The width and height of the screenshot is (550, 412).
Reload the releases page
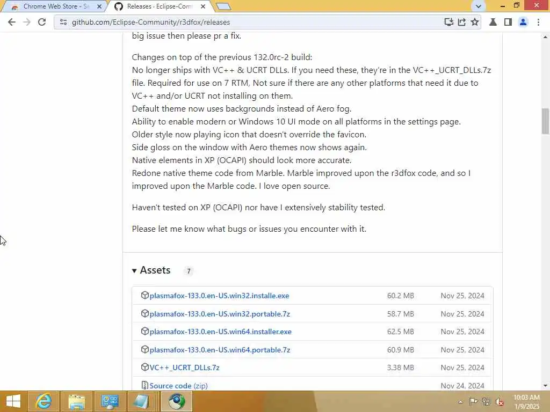[42, 22]
